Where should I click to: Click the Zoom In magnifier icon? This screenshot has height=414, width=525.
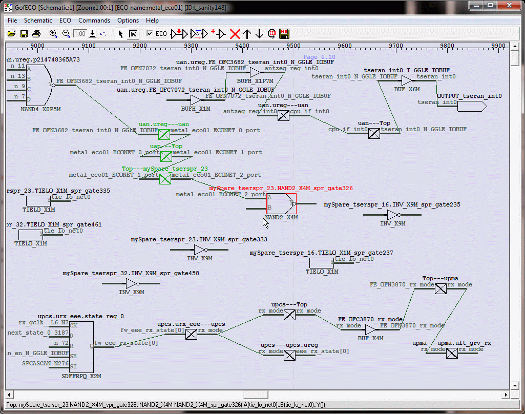(x=53, y=34)
